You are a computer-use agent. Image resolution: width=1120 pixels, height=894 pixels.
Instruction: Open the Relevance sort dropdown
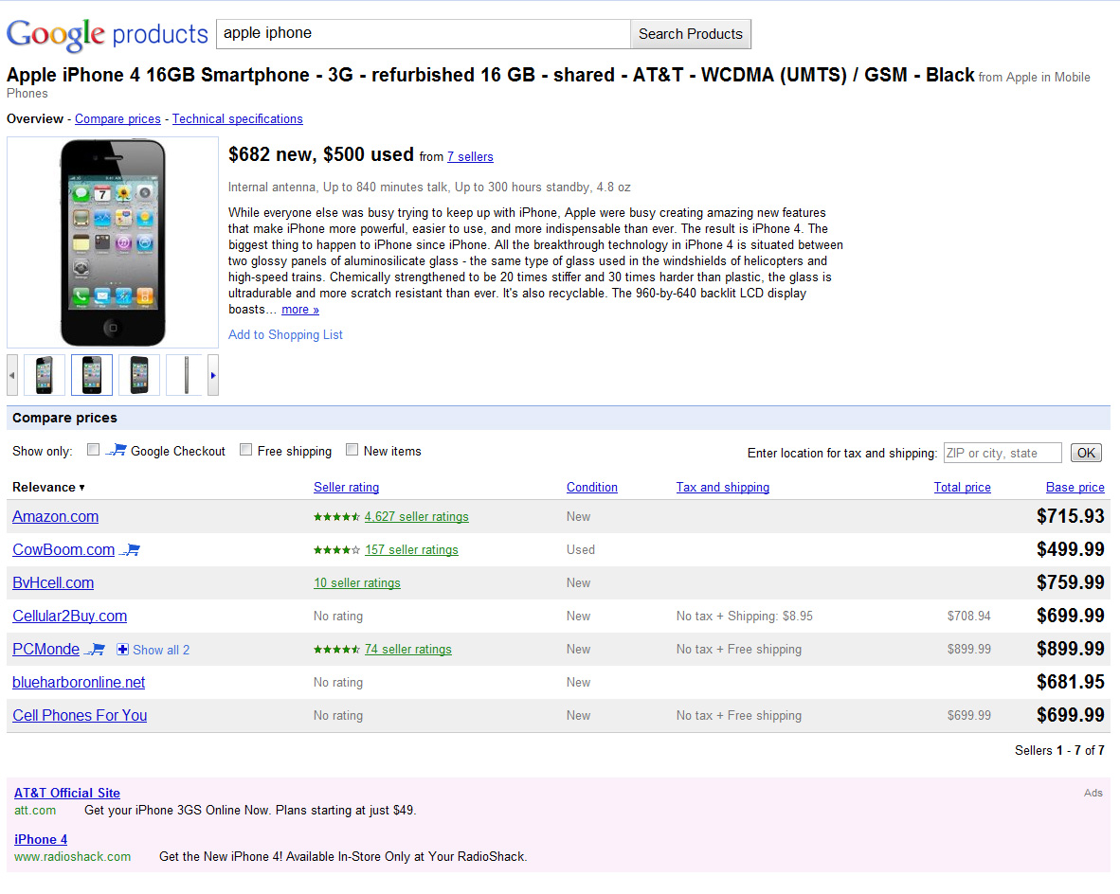click(48, 488)
